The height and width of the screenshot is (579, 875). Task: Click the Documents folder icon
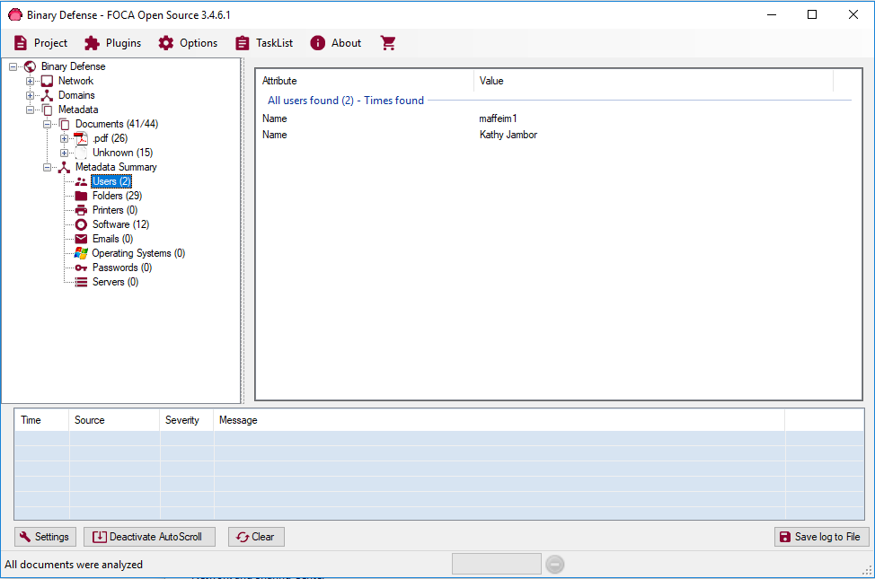pos(65,124)
